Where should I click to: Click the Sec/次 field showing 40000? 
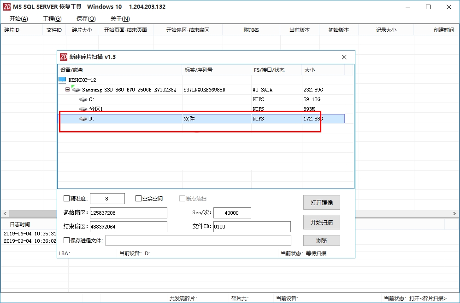coord(232,213)
